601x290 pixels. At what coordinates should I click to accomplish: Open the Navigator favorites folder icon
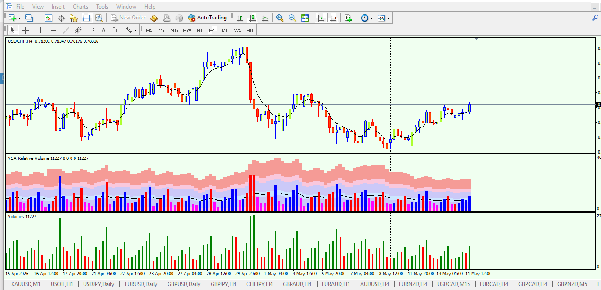coord(74,18)
